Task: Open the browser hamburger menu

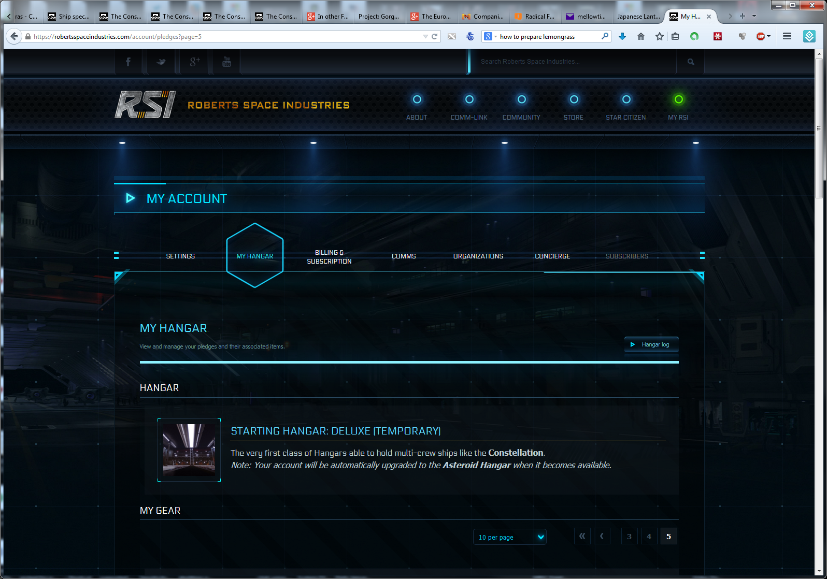Action: tap(787, 36)
